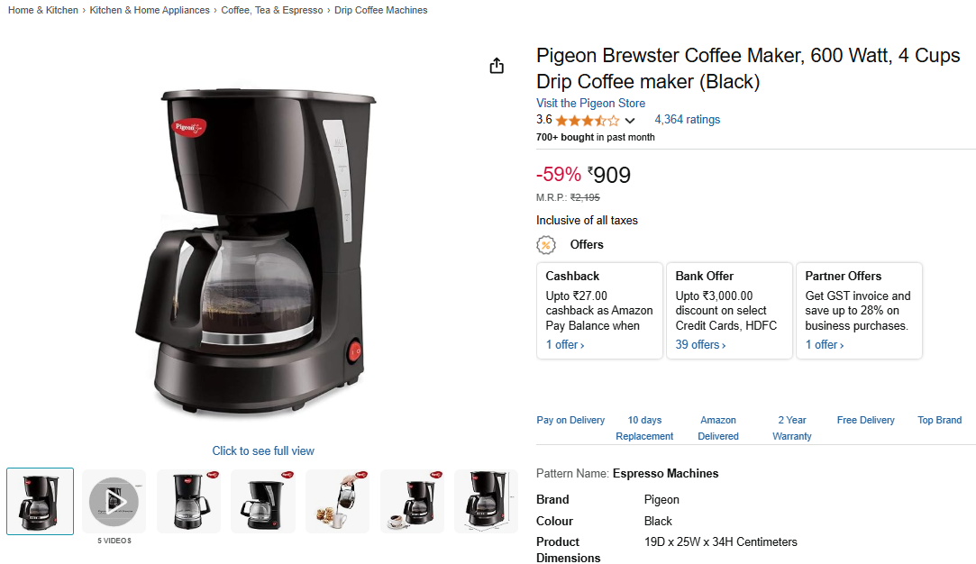Click the star rating icons
The height and width of the screenshot is (564, 976).
point(587,120)
